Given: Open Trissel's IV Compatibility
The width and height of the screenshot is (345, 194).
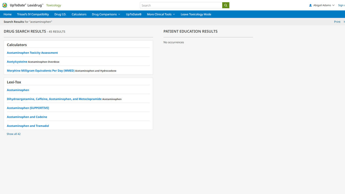Looking at the screenshot, I should [x=33, y=14].
